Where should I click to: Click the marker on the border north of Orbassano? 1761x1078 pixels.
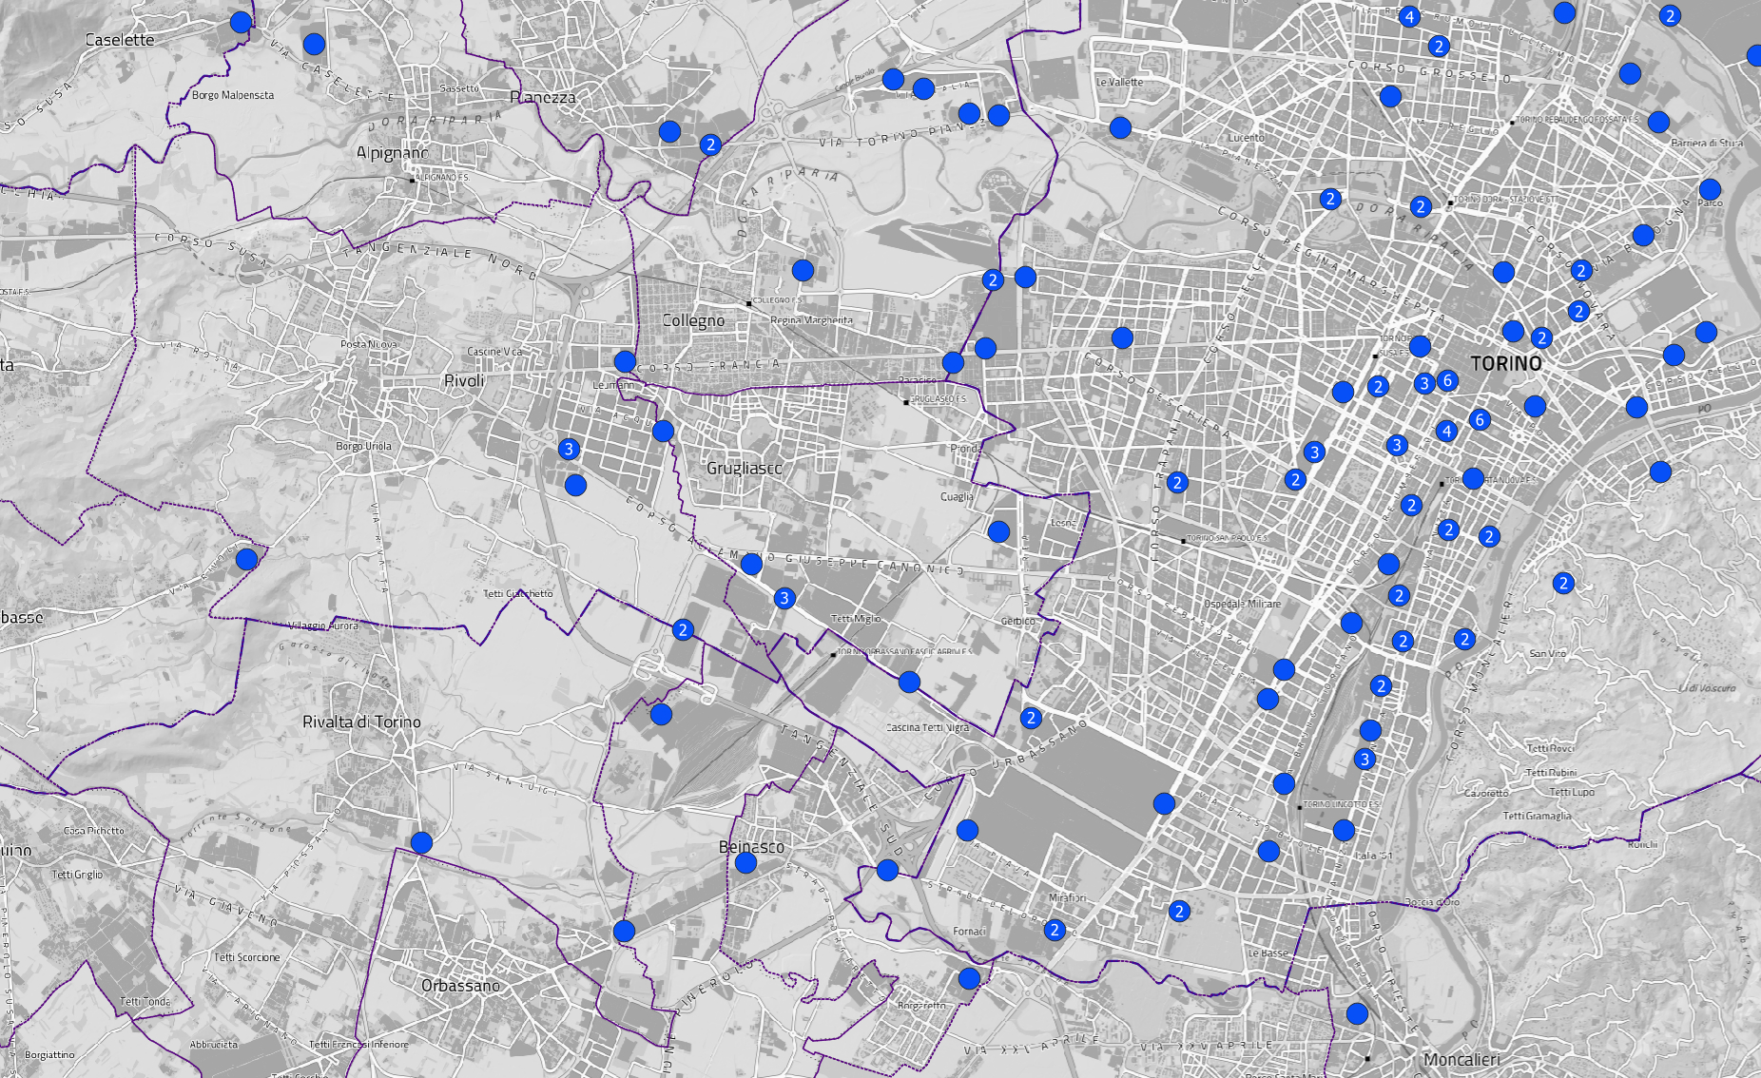(421, 842)
